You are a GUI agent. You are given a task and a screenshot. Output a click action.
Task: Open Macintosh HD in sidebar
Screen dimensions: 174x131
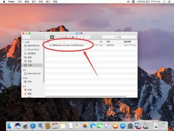[32, 74]
